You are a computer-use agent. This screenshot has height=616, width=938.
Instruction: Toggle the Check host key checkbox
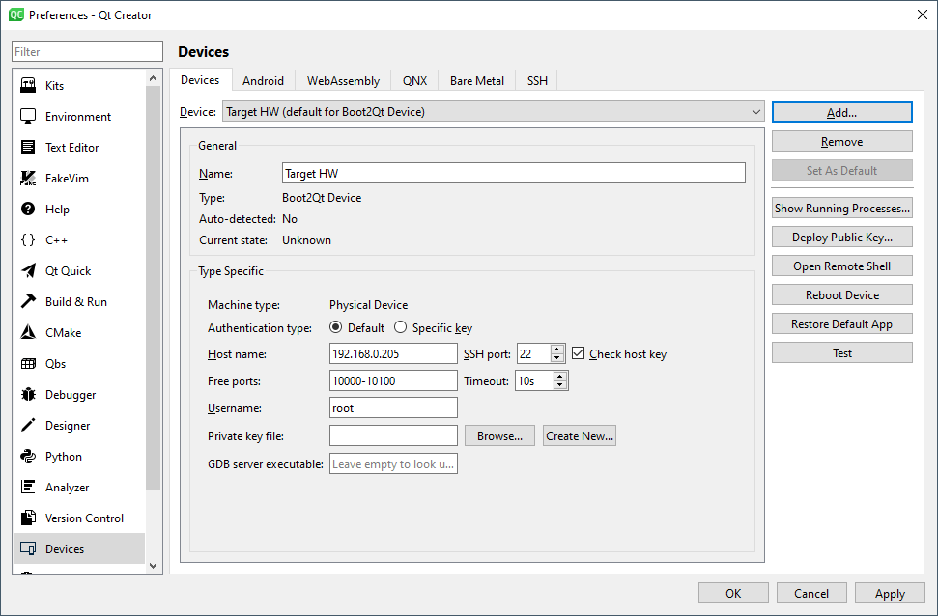pyautogui.click(x=580, y=354)
